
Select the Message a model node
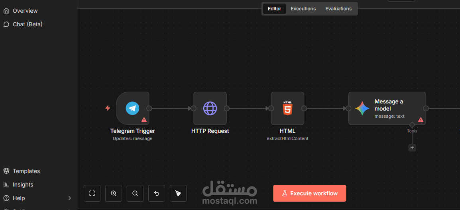pyautogui.click(x=387, y=108)
